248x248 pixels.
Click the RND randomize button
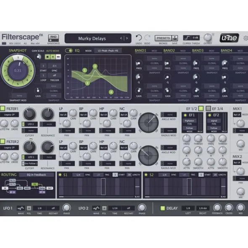pos(53,38)
